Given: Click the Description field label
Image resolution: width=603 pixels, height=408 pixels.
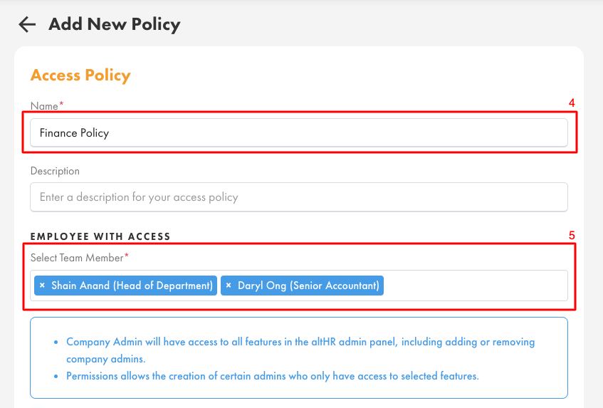Looking at the screenshot, I should (x=55, y=171).
